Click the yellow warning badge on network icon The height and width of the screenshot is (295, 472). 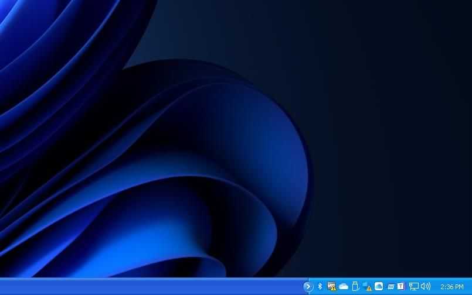(334, 289)
